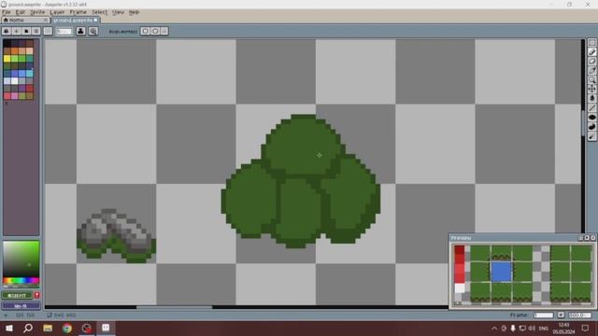This screenshot has width=598, height=336.
Task: Click the green foreground color button
Action: [x=17, y=295]
